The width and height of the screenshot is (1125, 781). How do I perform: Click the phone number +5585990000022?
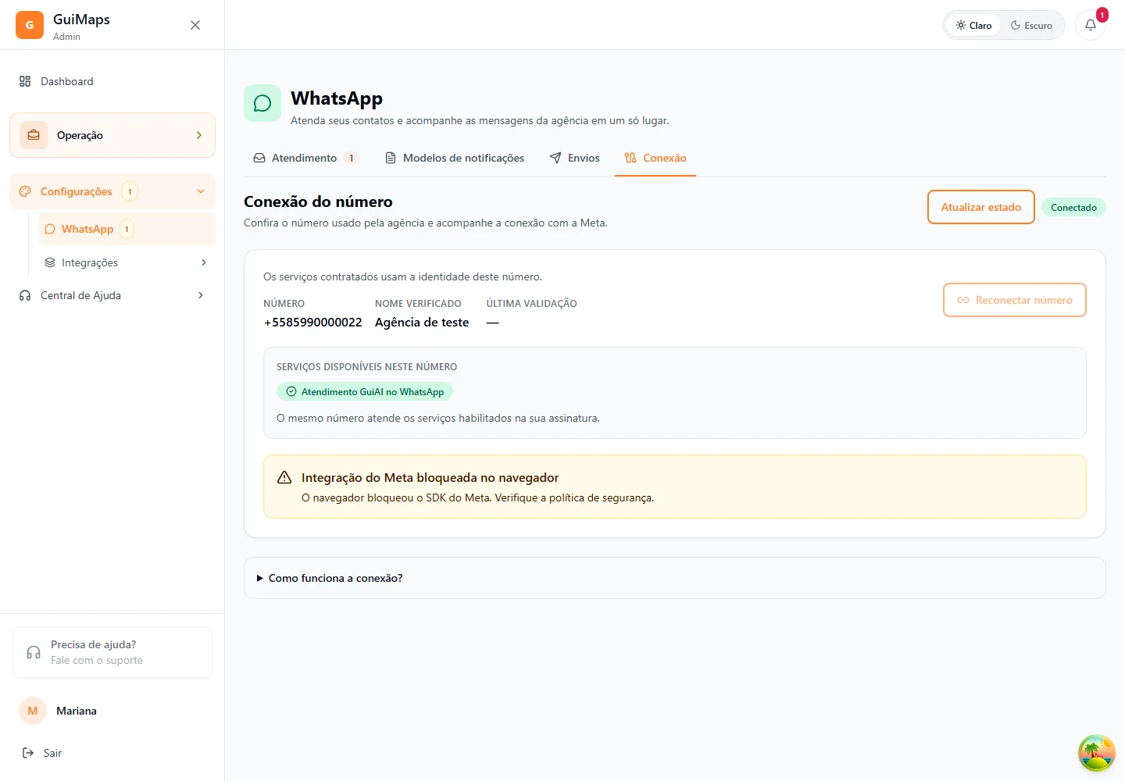pos(313,323)
